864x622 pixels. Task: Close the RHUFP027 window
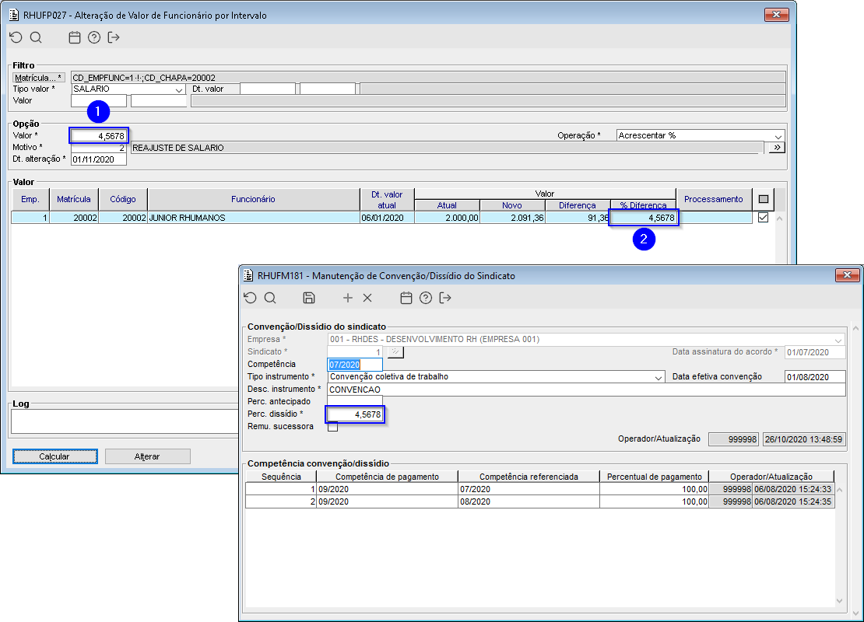click(776, 14)
